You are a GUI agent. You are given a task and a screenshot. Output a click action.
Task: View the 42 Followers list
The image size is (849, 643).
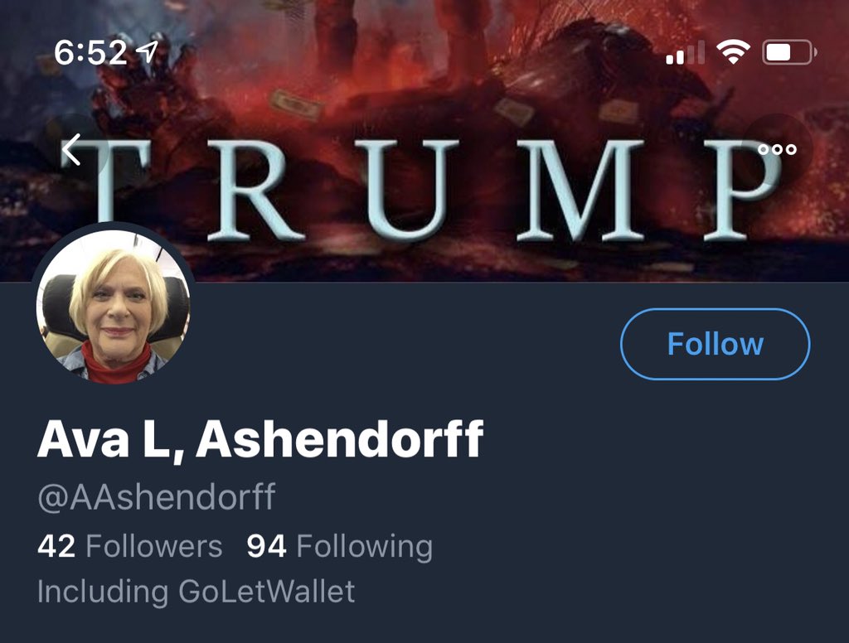(130, 545)
